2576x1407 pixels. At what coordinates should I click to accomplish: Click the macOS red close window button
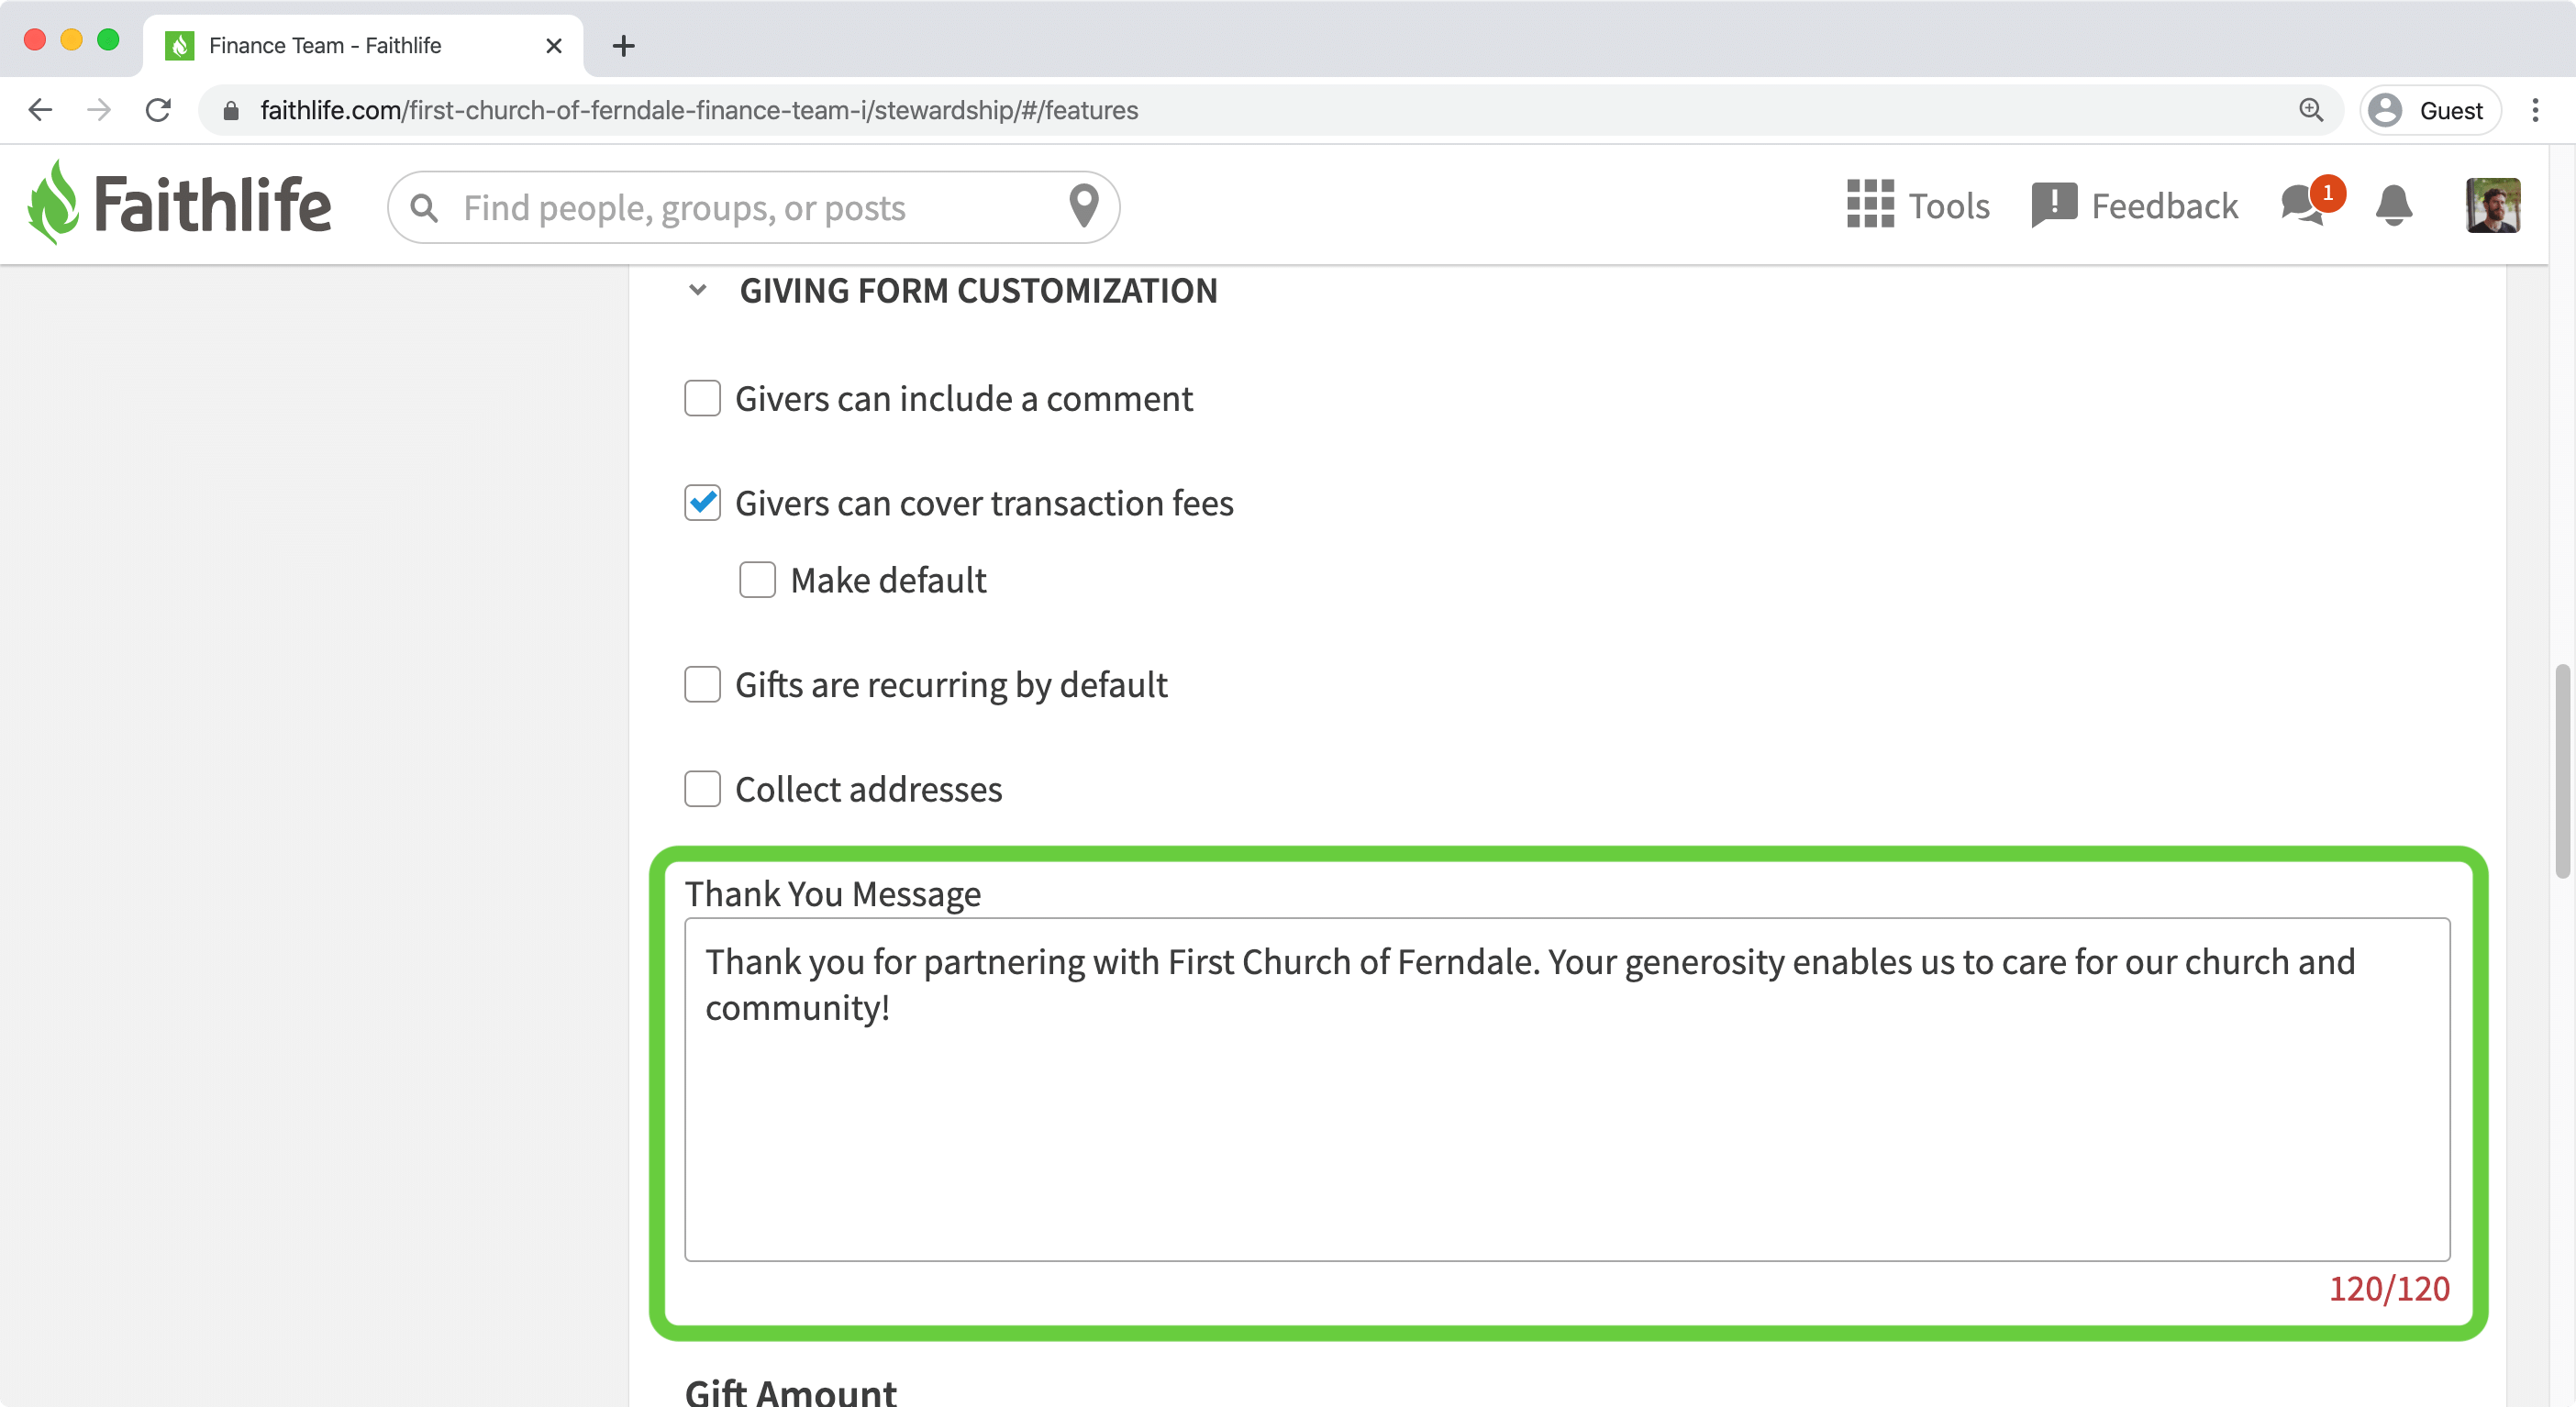tap(35, 40)
